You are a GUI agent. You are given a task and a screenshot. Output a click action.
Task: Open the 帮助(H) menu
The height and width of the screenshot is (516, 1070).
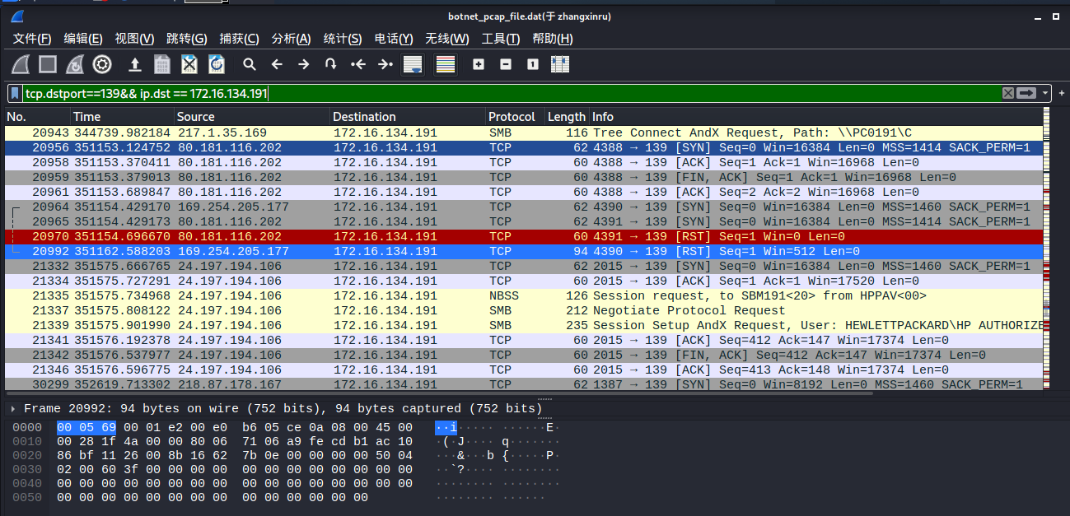(553, 39)
